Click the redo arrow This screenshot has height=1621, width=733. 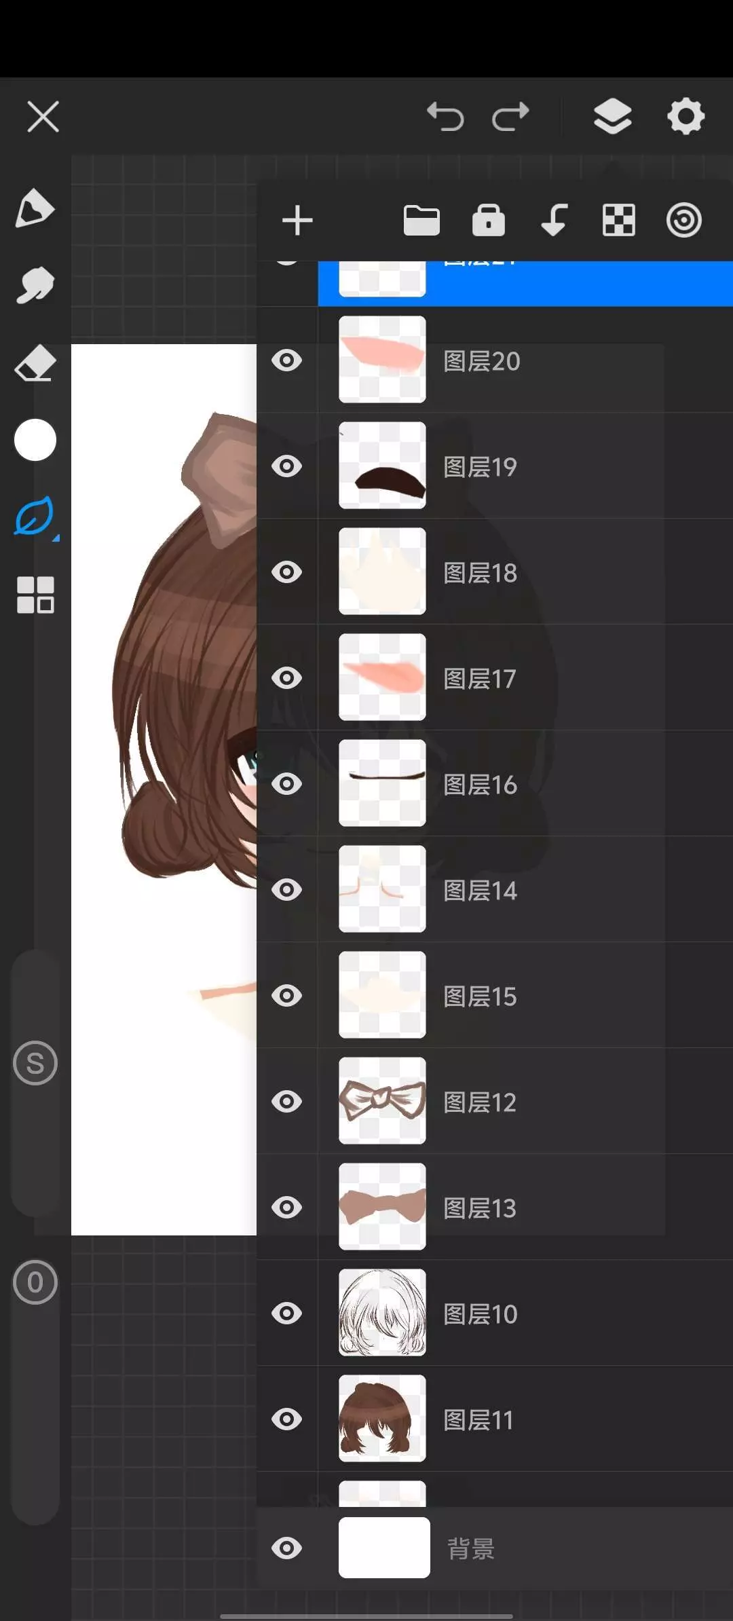[510, 117]
